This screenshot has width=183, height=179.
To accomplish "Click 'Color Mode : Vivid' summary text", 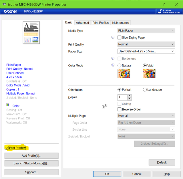I will click(18, 85).
